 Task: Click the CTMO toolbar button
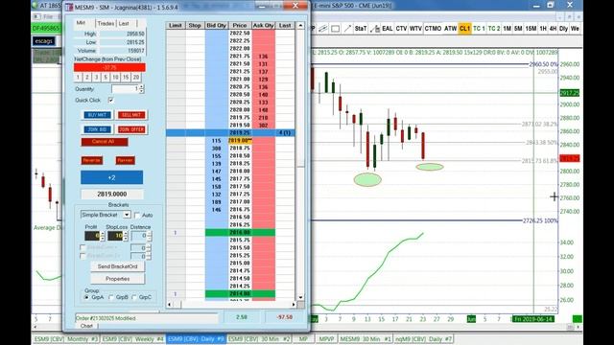coord(433,29)
